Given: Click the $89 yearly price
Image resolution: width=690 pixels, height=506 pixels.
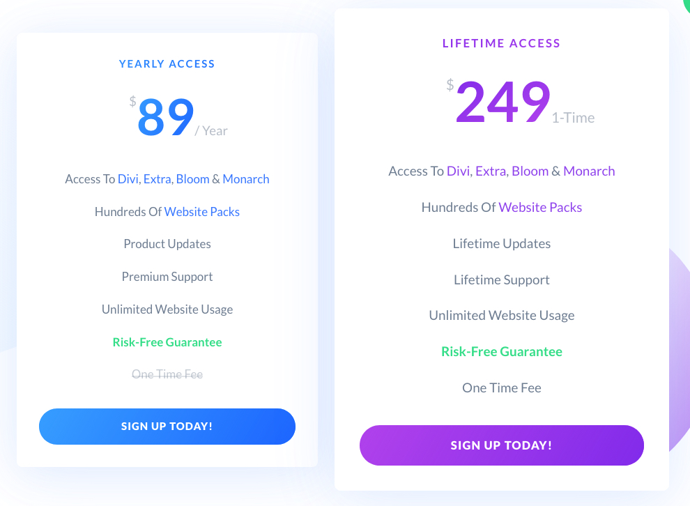Looking at the screenshot, I should 166,117.
